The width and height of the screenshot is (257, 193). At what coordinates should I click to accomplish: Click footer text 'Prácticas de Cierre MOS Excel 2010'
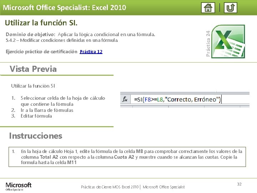tap(110, 187)
